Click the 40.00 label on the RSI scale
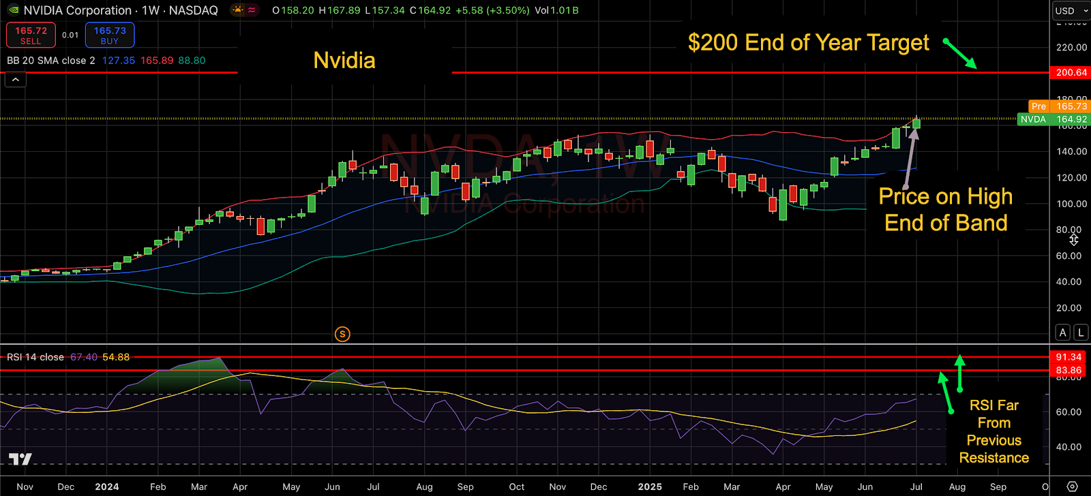The image size is (1091, 496). pos(1068,447)
